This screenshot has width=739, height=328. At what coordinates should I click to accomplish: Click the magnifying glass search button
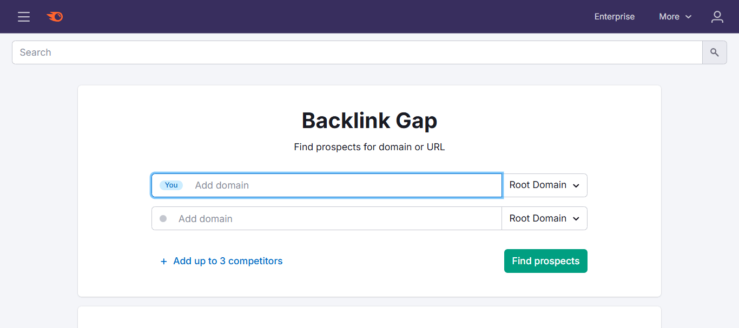[714, 52]
